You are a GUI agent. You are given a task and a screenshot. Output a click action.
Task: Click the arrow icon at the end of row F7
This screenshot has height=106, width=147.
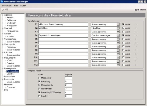click(x=136, y=46)
